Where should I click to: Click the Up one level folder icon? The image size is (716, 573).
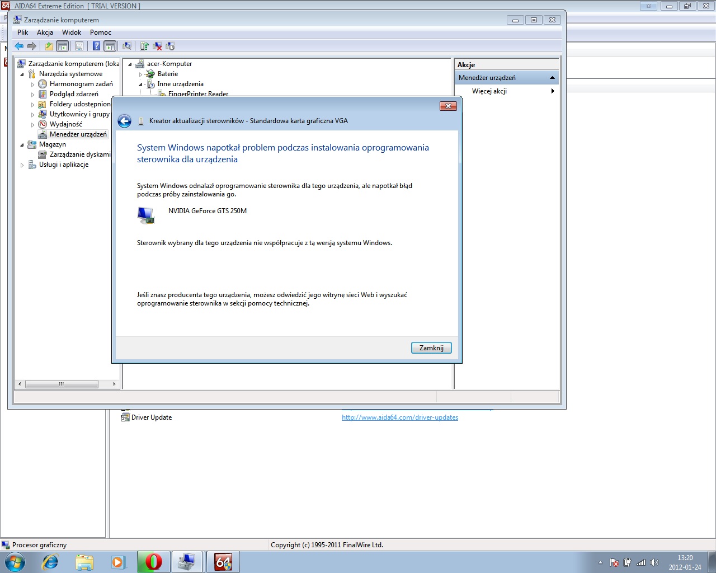coord(49,46)
